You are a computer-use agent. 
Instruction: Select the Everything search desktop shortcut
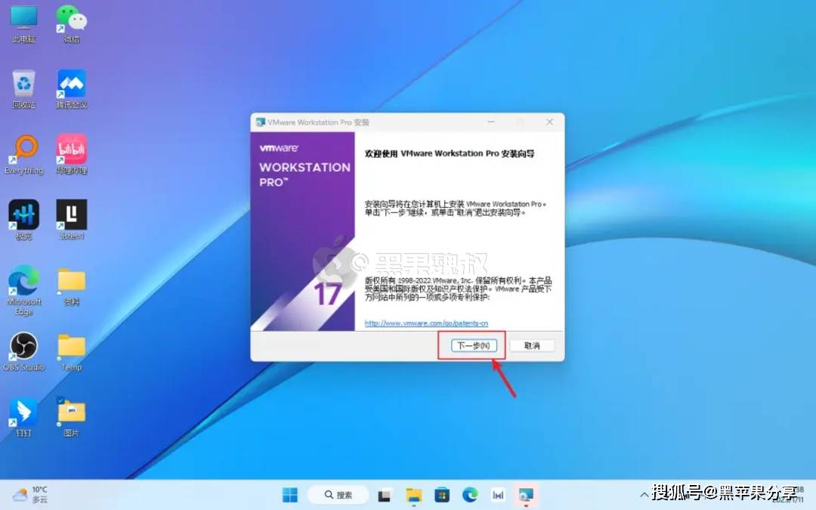[x=24, y=155]
